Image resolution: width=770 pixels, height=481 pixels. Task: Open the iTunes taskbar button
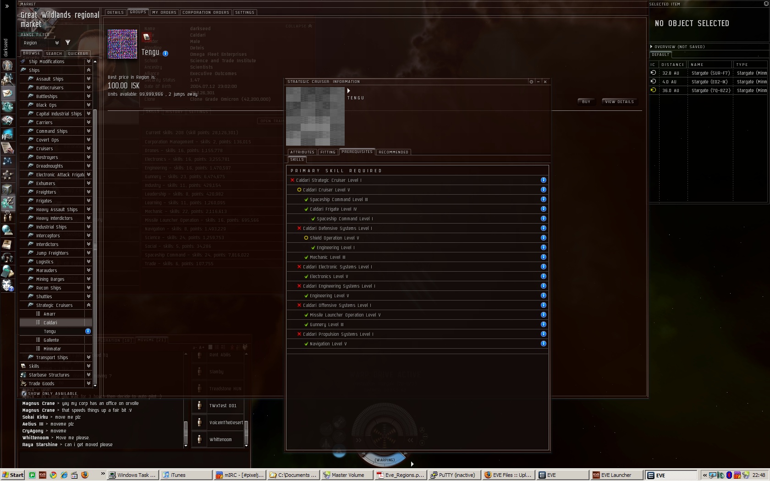[185, 475]
